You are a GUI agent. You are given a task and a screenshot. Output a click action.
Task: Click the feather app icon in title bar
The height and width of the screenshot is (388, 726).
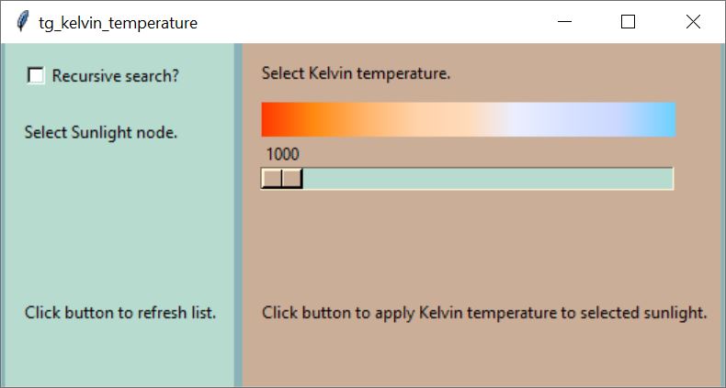point(23,22)
